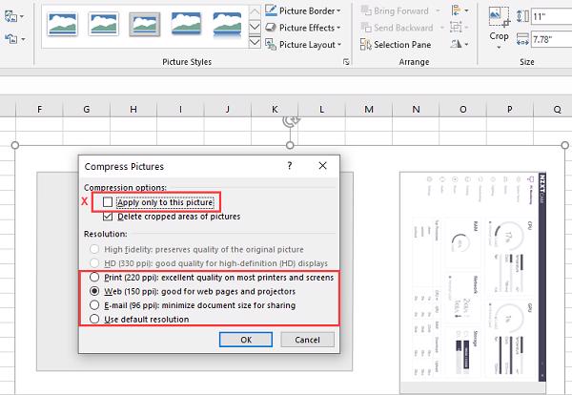Choose E-mail (96 ppi) resolution option
The height and width of the screenshot is (395, 572).
(x=94, y=305)
